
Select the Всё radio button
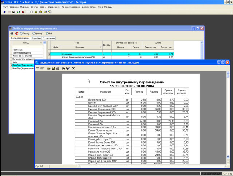point(47,33)
